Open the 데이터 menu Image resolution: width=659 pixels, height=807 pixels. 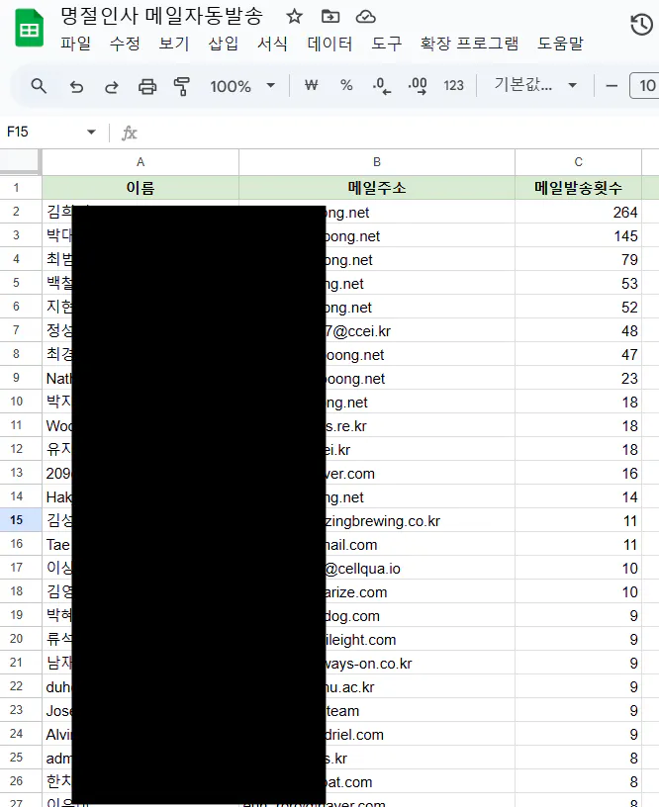(x=329, y=44)
